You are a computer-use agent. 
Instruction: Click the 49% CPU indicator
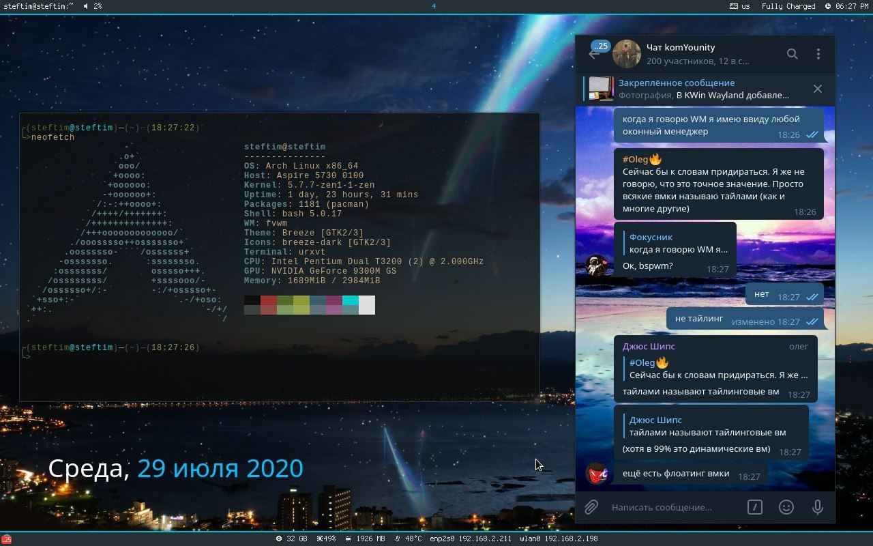[x=326, y=538]
